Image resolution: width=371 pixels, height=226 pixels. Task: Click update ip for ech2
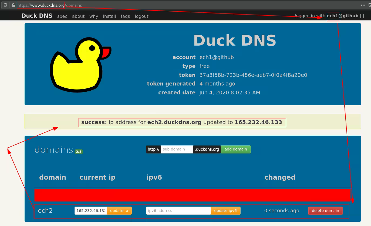pyautogui.click(x=119, y=211)
